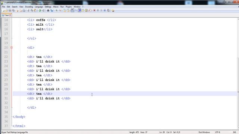Toggle Word Wrap toolbar button
Screen dimensions: 239x134
tap(72, 10)
